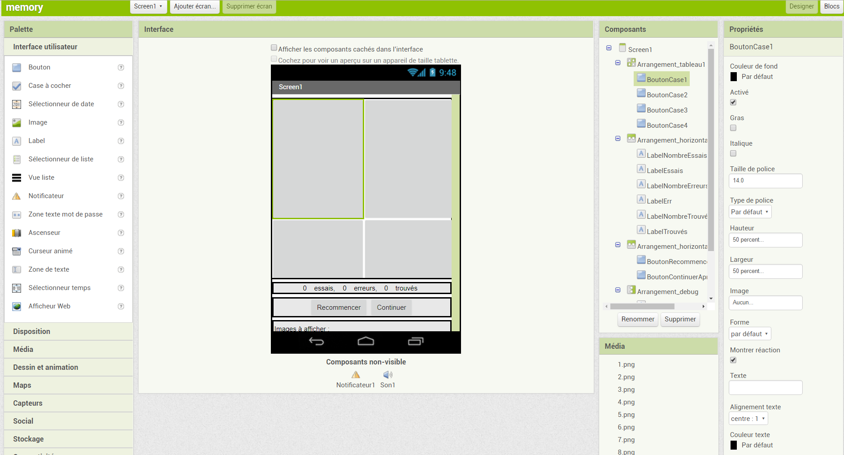
Task: Uncheck the Activé property
Action: pyautogui.click(x=733, y=102)
